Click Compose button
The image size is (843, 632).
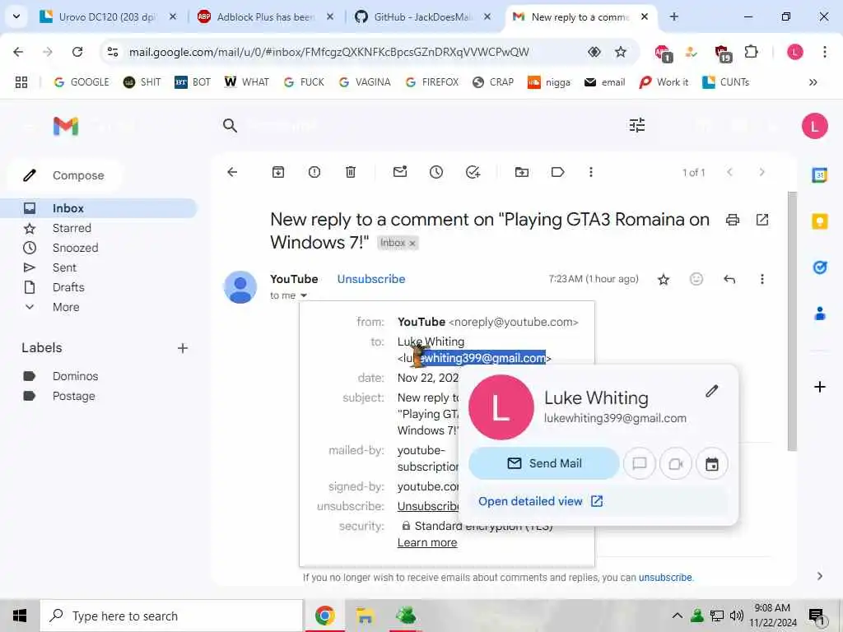click(x=64, y=175)
